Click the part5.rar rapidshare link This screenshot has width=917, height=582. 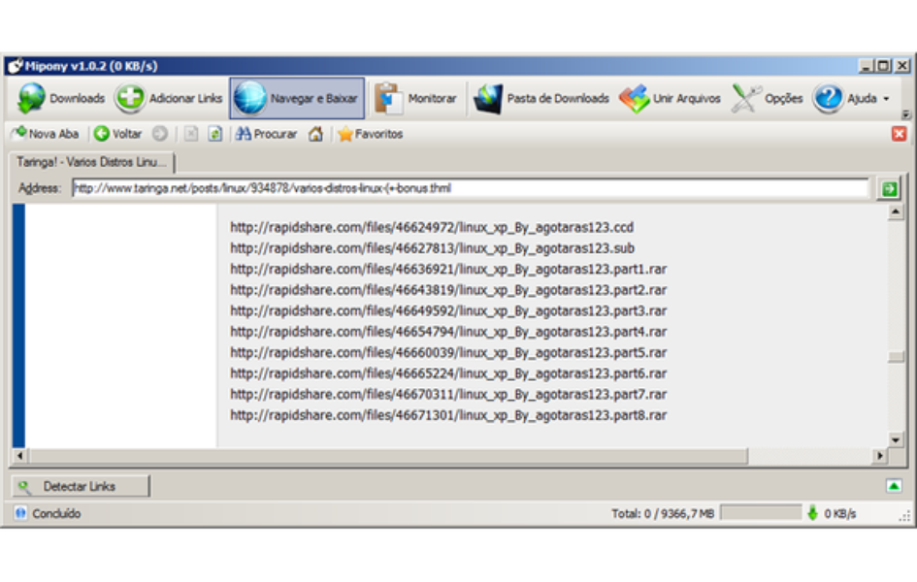448,352
